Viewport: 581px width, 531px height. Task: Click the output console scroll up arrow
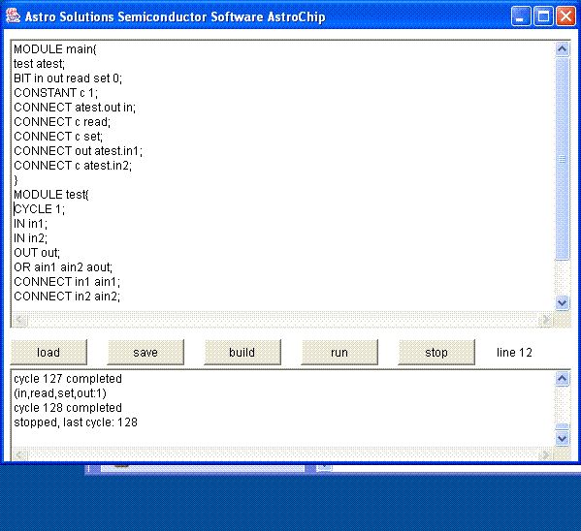pos(563,379)
